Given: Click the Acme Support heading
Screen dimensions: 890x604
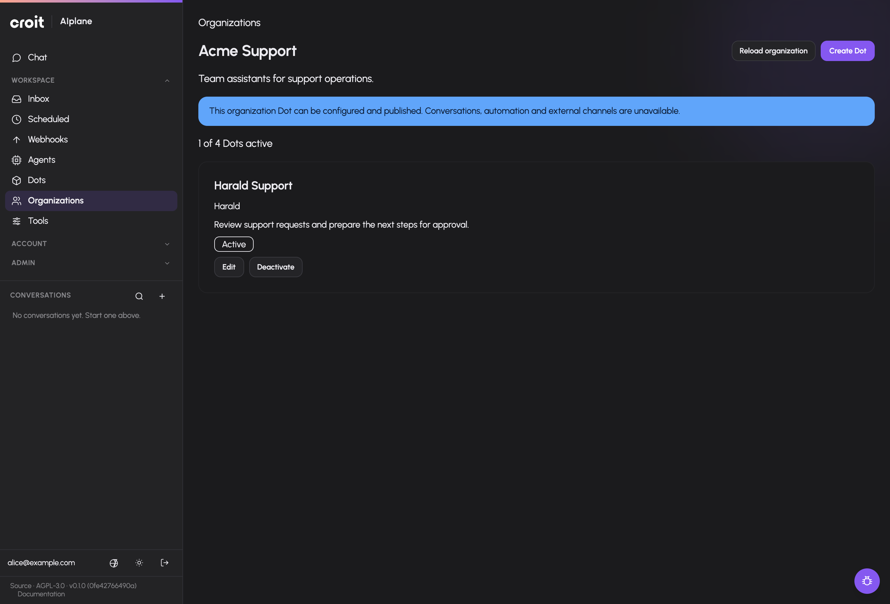Looking at the screenshot, I should coord(247,51).
